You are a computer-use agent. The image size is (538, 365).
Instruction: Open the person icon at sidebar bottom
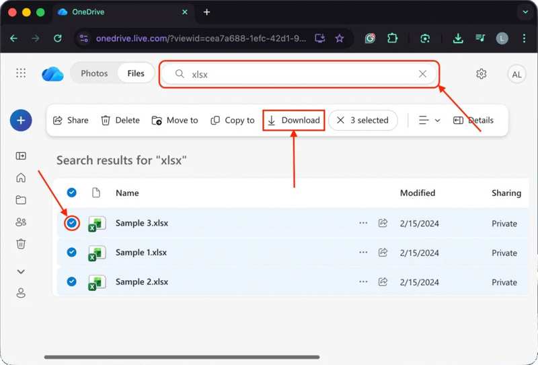[x=21, y=293]
